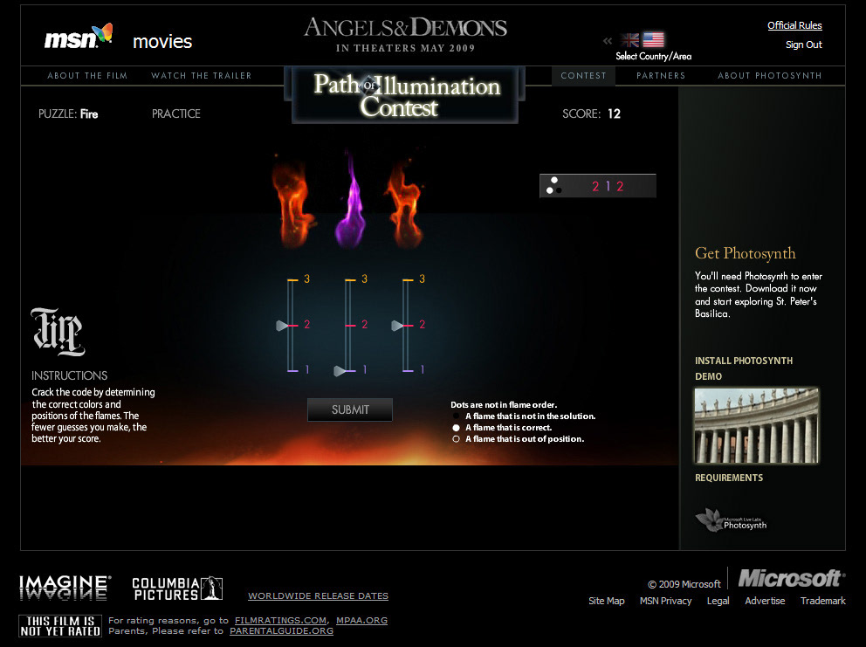Screen dimensions: 866x647
Task: Set the middle slider to level 2
Action: (x=351, y=326)
